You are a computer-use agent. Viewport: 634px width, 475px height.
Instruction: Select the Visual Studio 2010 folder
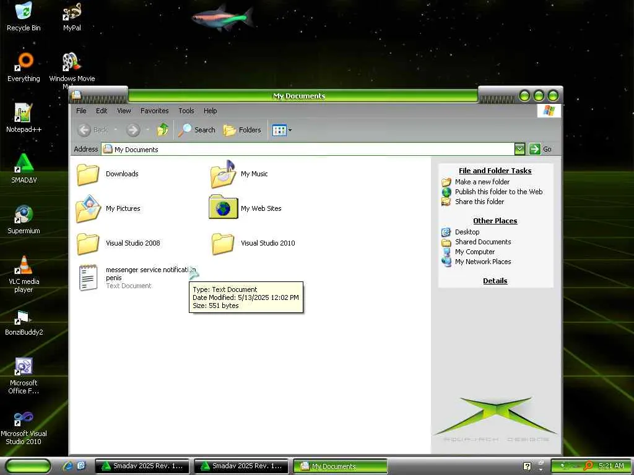click(x=253, y=243)
